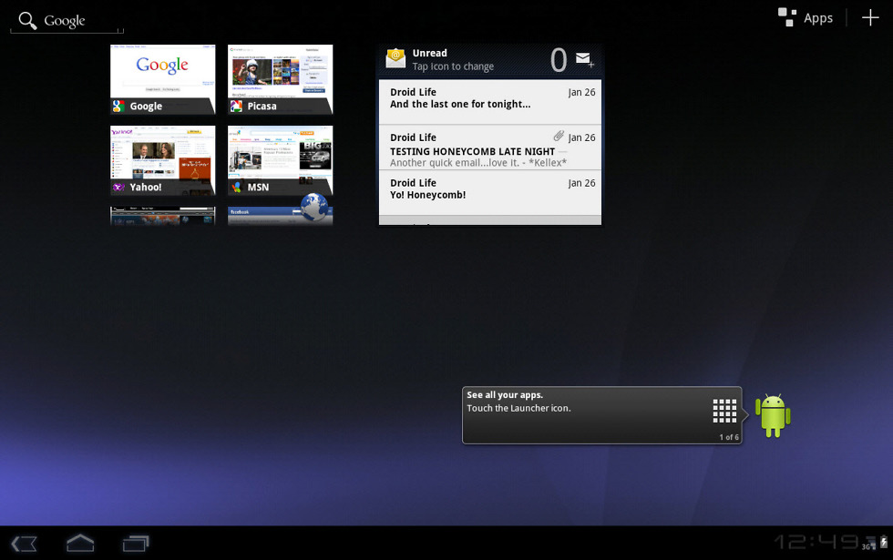Open the Google bookmark thumbnail

pos(162,78)
